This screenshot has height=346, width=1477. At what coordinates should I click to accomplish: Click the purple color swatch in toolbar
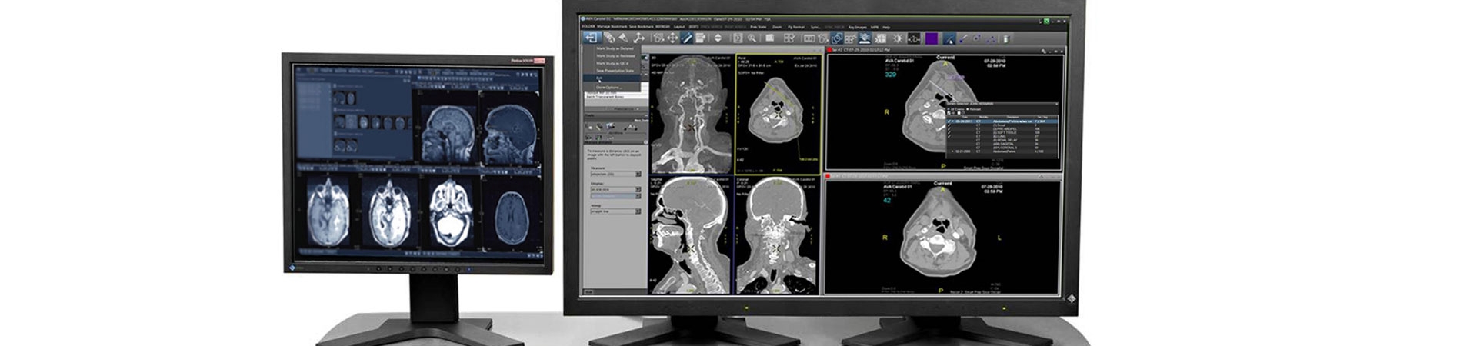click(932, 38)
